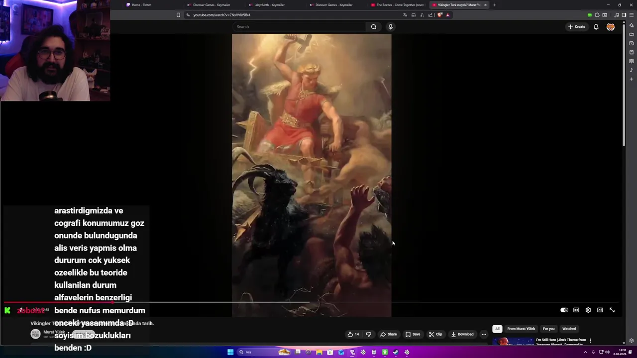Click the translate page icon
The height and width of the screenshot is (358, 637).
(405, 15)
